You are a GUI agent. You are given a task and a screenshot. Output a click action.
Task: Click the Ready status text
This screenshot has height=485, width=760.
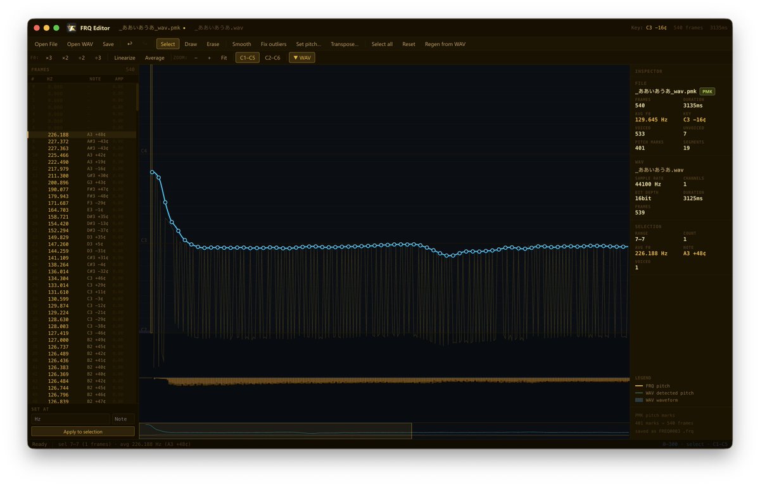[39, 444]
